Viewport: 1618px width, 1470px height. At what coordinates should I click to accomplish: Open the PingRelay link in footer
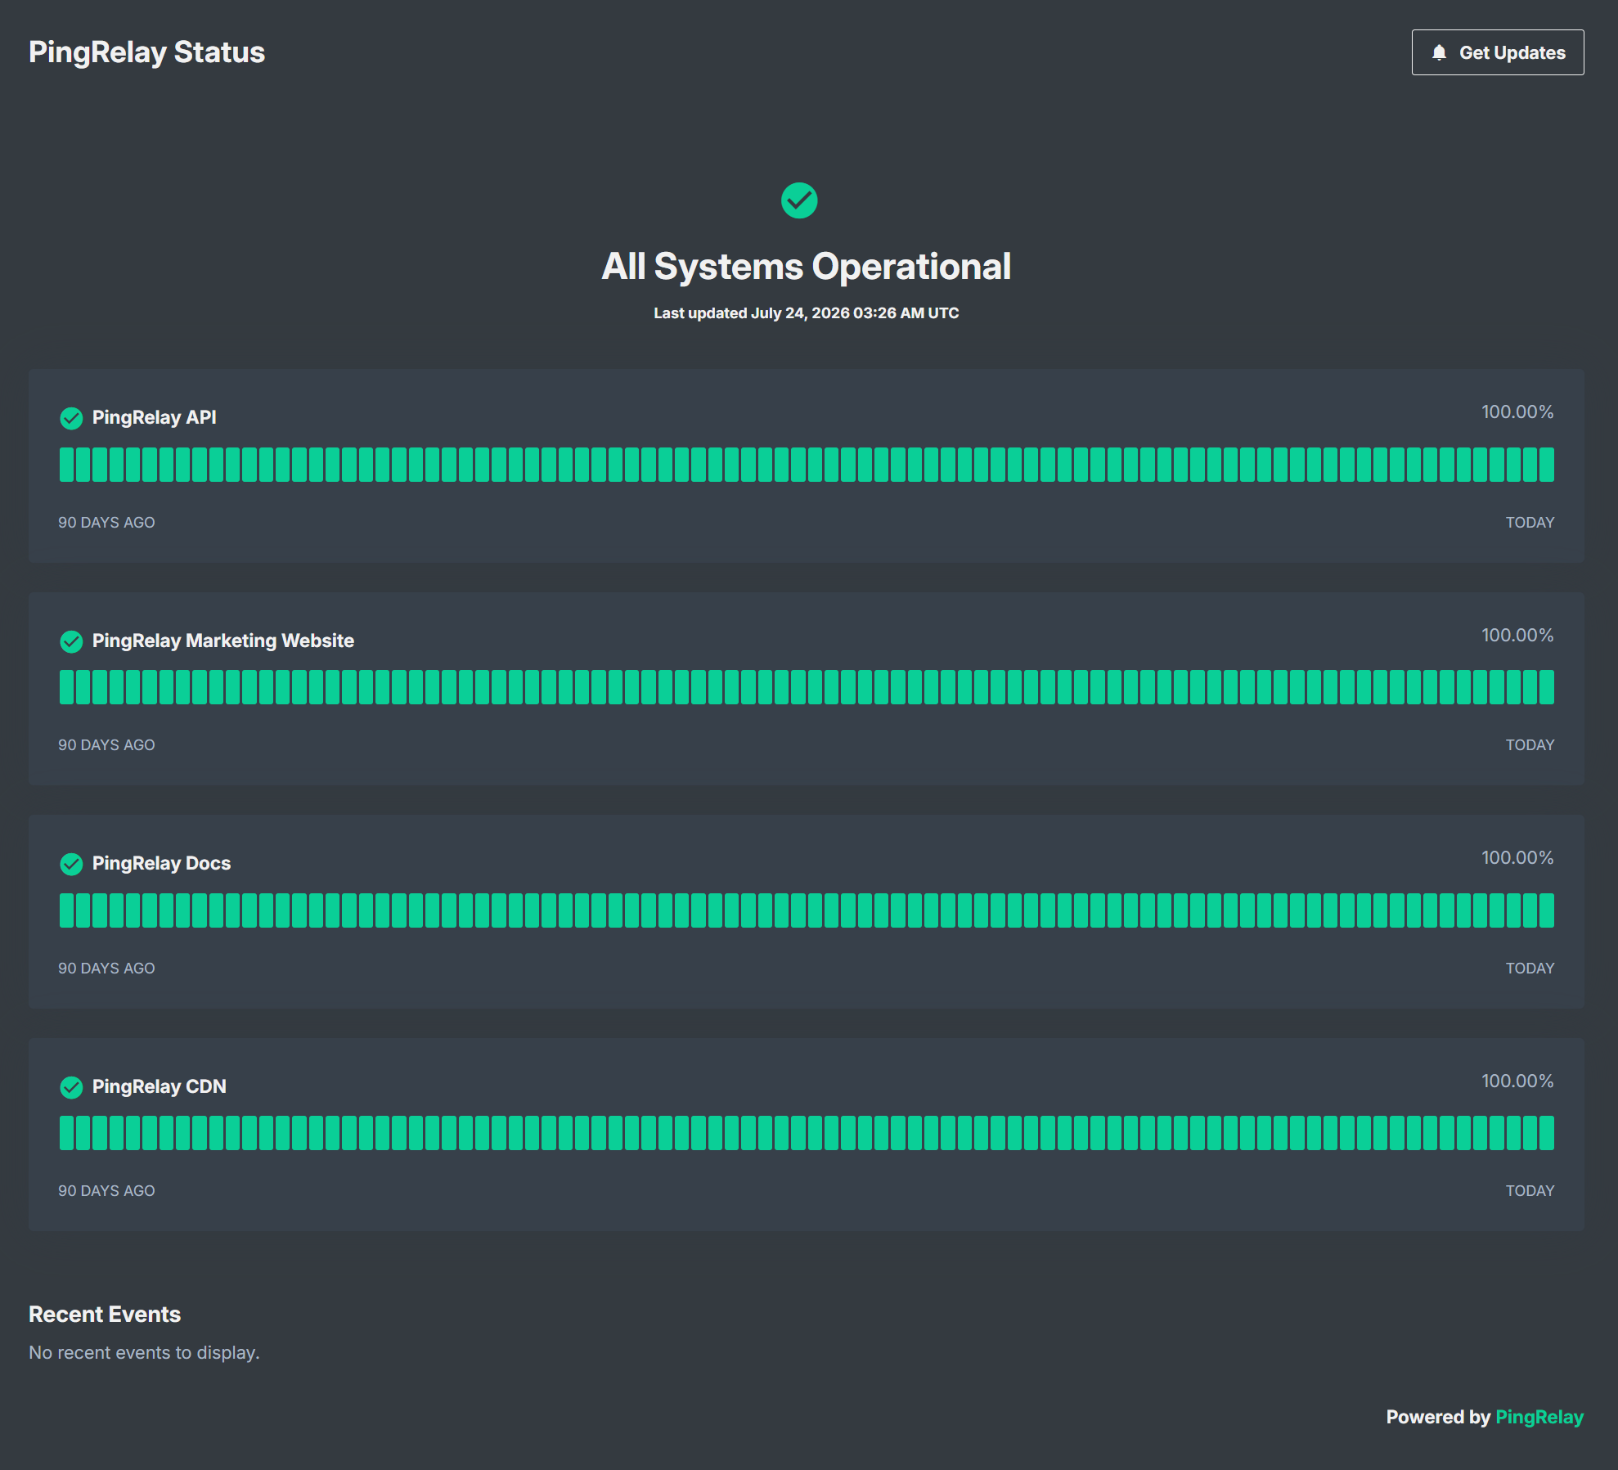pos(1539,1417)
